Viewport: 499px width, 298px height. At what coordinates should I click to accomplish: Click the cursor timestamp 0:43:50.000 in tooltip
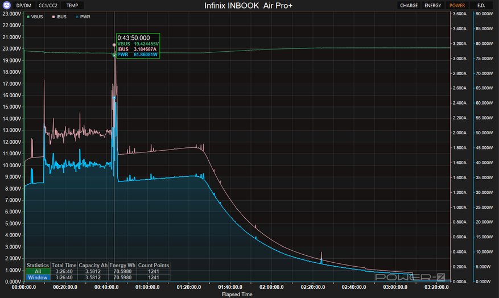click(134, 38)
